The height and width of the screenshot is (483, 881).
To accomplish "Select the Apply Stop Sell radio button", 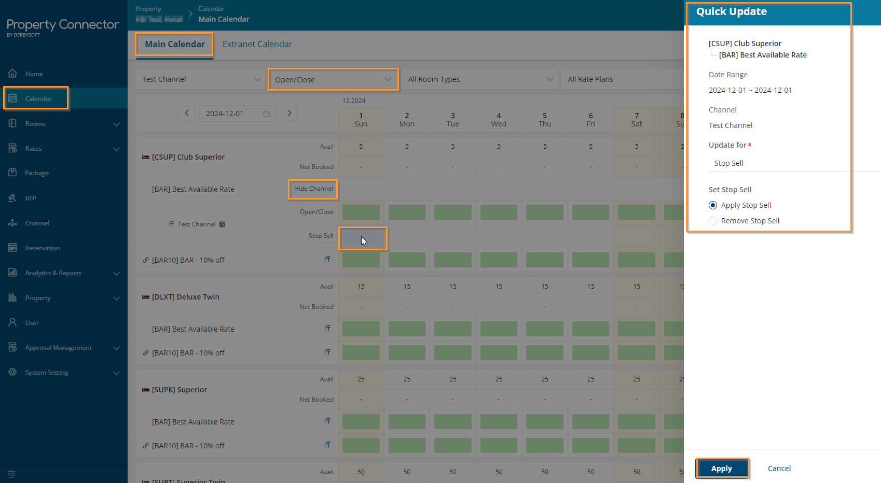I will pos(713,205).
